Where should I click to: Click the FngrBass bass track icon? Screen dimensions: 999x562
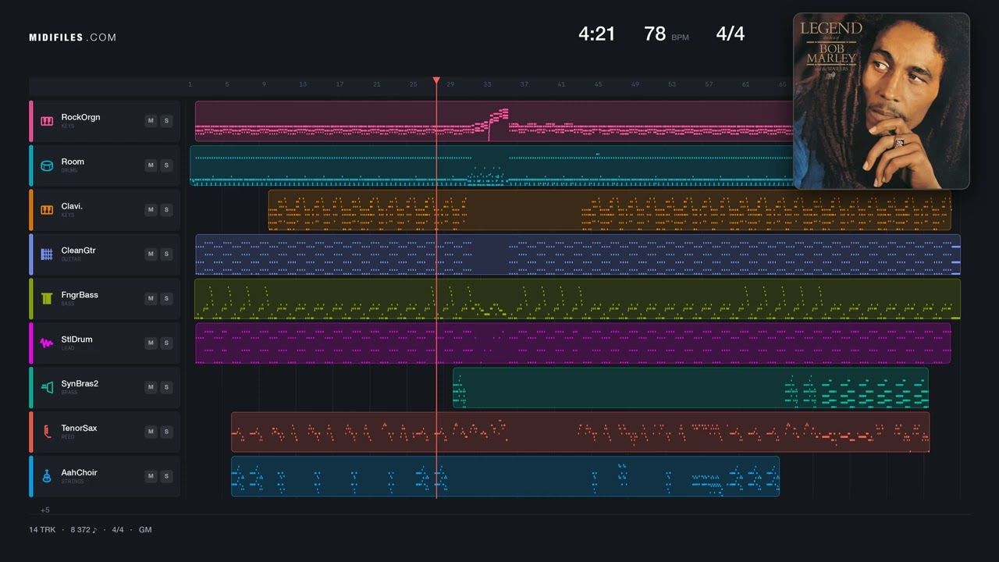click(x=47, y=299)
